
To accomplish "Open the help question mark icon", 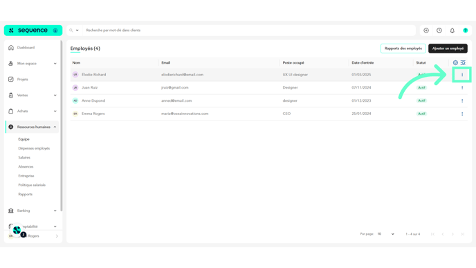I will pyautogui.click(x=465, y=30).
